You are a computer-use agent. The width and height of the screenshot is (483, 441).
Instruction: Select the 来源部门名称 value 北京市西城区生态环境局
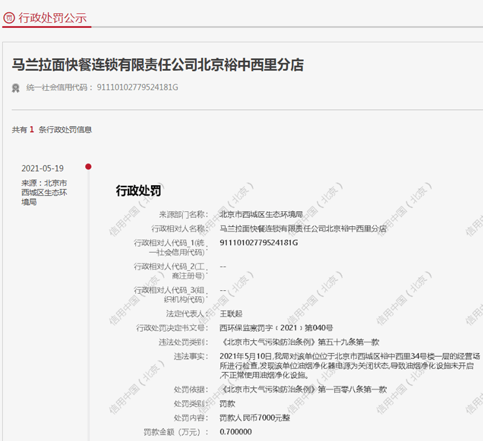click(x=261, y=214)
